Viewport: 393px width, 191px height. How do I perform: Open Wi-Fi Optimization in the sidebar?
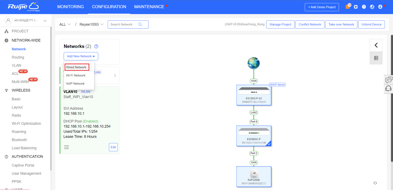[x=26, y=124]
